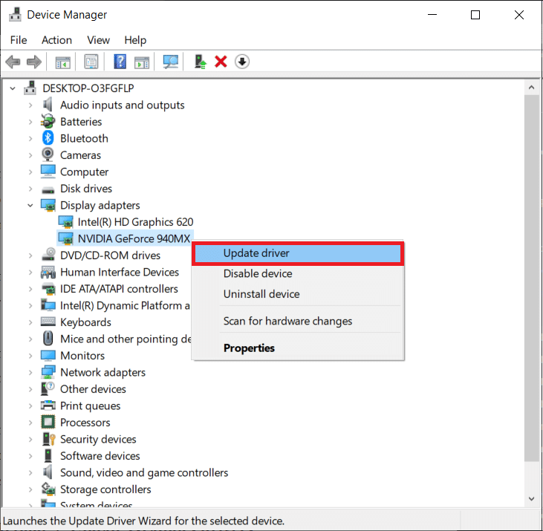543x531 pixels.
Task: Click the black down-arrow toolbar icon
Action: click(241, 62)
